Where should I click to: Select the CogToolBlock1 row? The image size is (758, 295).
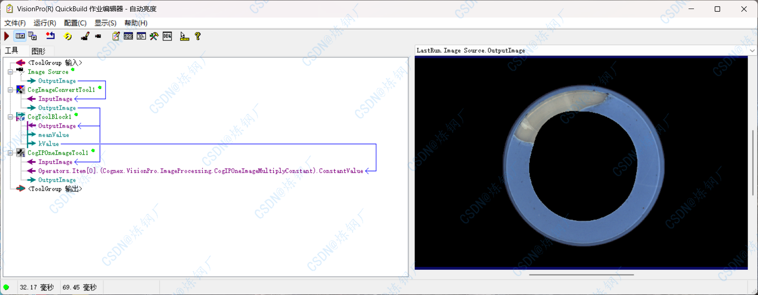pyautogui.click(x=50, y=117)
